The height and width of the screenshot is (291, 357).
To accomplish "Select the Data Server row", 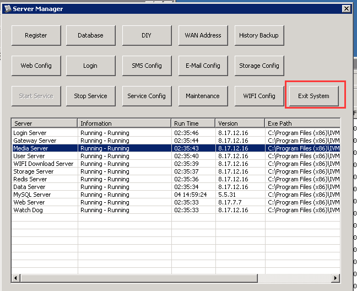I will tap(176, 187).
